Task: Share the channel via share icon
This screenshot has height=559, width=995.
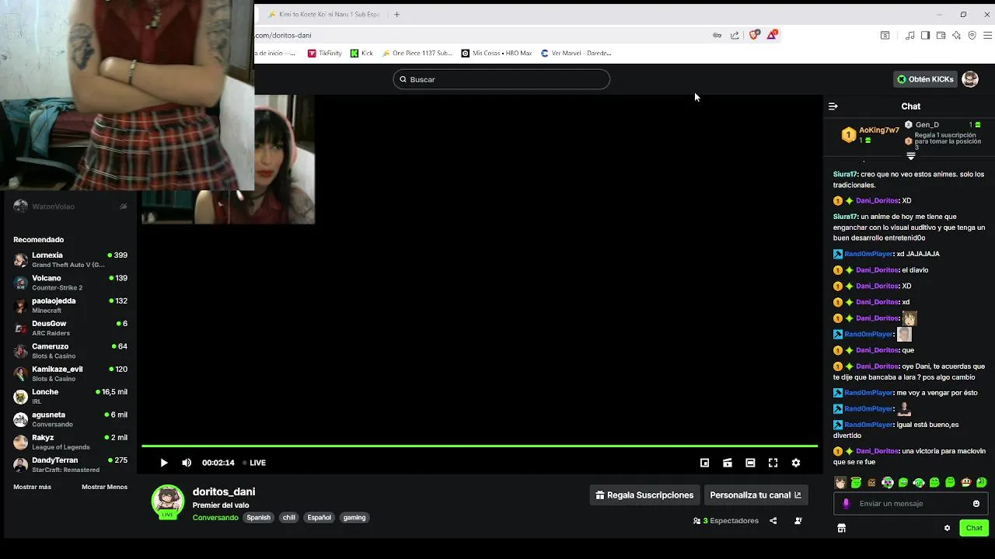Action: coord(773,521)
